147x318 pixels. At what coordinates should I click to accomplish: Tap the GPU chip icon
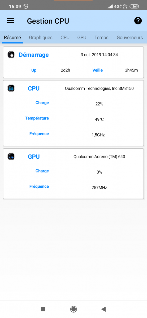[x=11, y=157]
